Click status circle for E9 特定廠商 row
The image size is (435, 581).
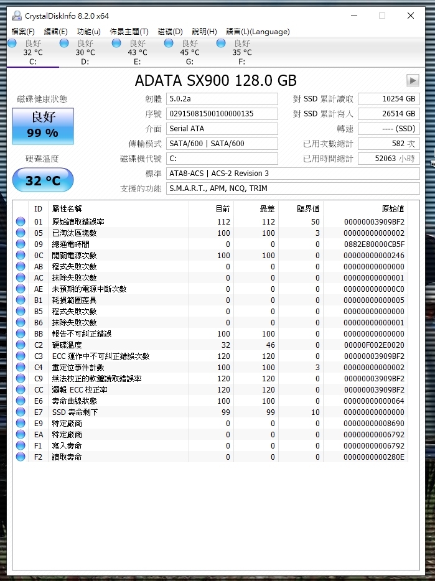pyautogui.click(x=21, y=423)
